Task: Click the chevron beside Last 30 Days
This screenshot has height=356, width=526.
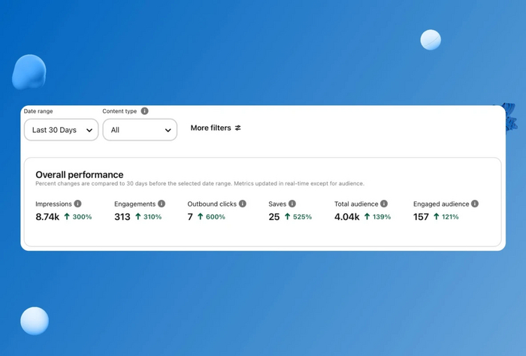Action: [89, 131]
